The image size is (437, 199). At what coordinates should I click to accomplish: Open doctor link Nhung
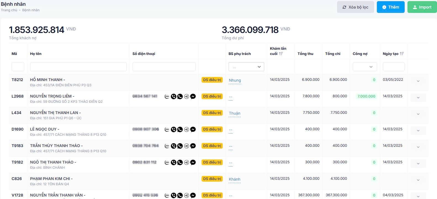(235, 80)
